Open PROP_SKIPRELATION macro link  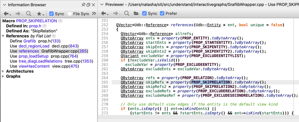coord(37,21)
